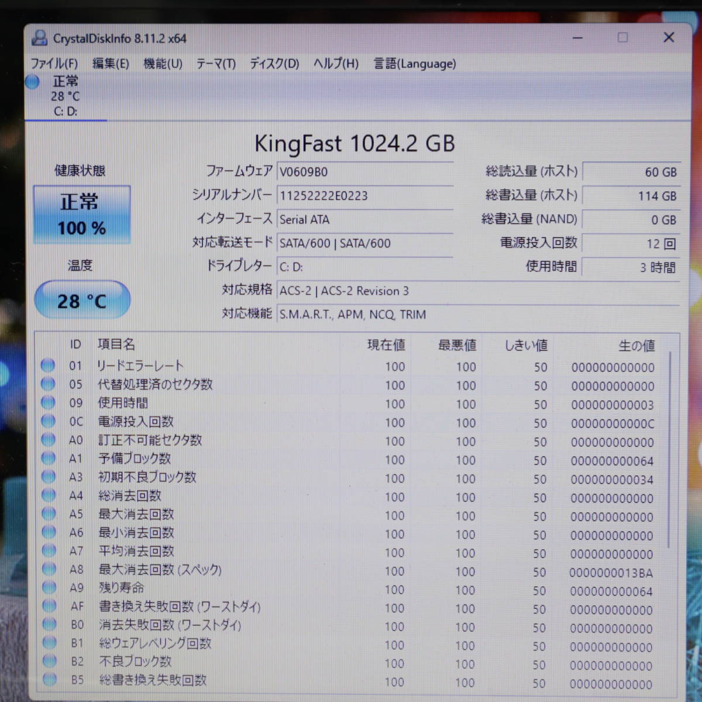
Task: Click the 正常 100 % health status button
Action: coord(82,215)
